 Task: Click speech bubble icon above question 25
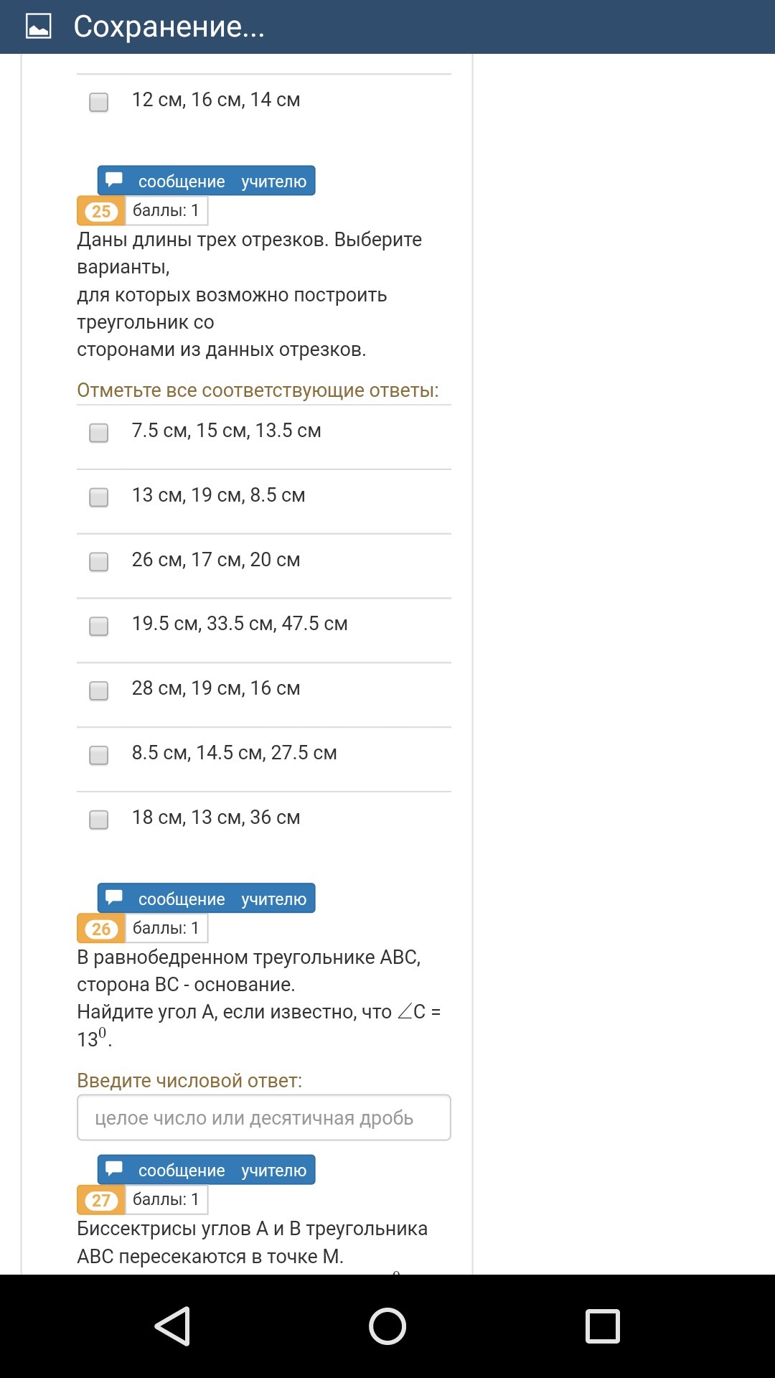point(114,180)
